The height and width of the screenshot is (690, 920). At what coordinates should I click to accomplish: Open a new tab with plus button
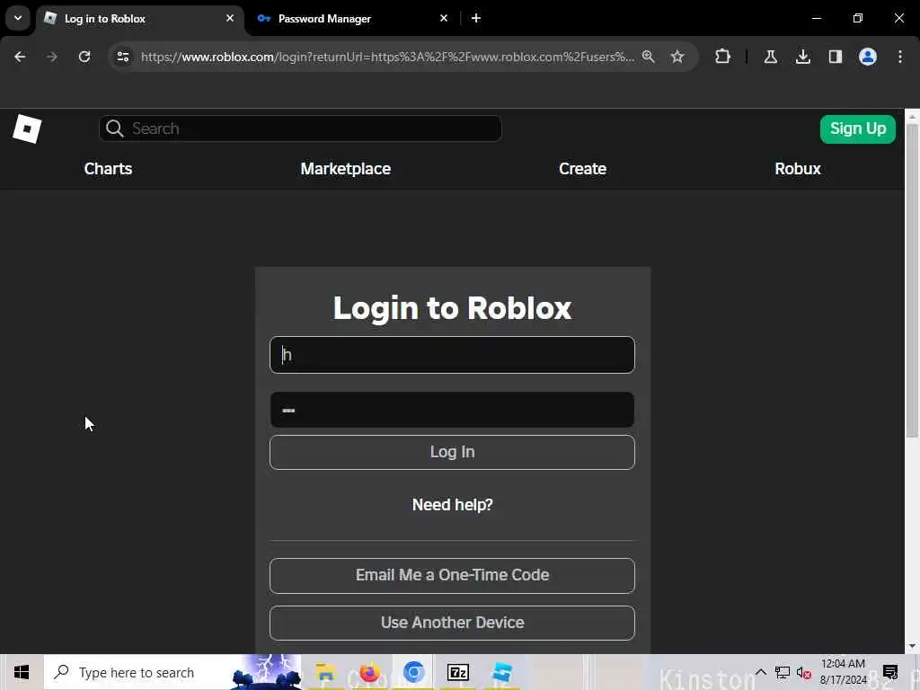476,18
